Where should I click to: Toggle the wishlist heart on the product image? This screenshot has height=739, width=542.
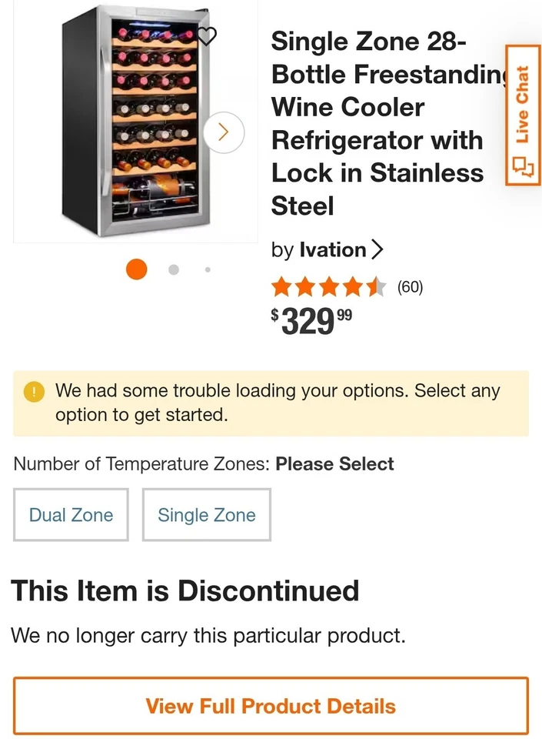click(206, 36)
